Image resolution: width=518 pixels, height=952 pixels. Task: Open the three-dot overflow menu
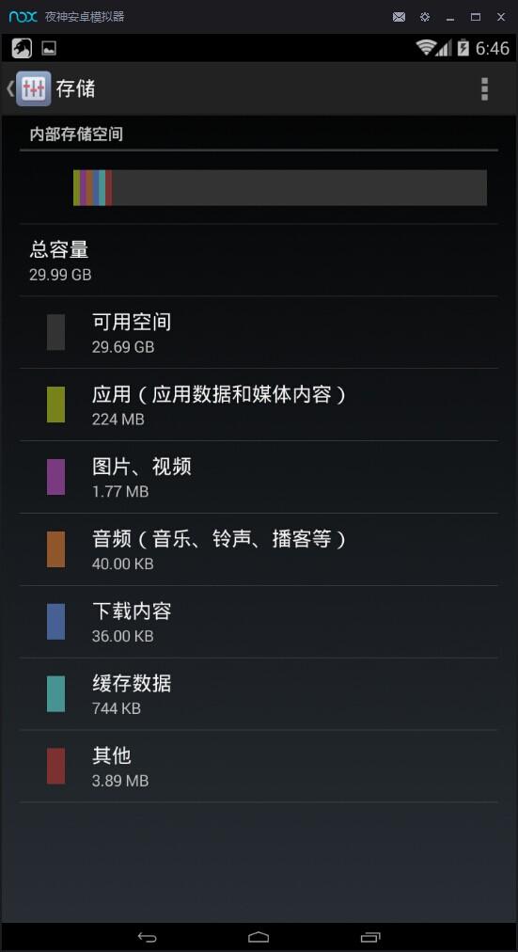484,88
